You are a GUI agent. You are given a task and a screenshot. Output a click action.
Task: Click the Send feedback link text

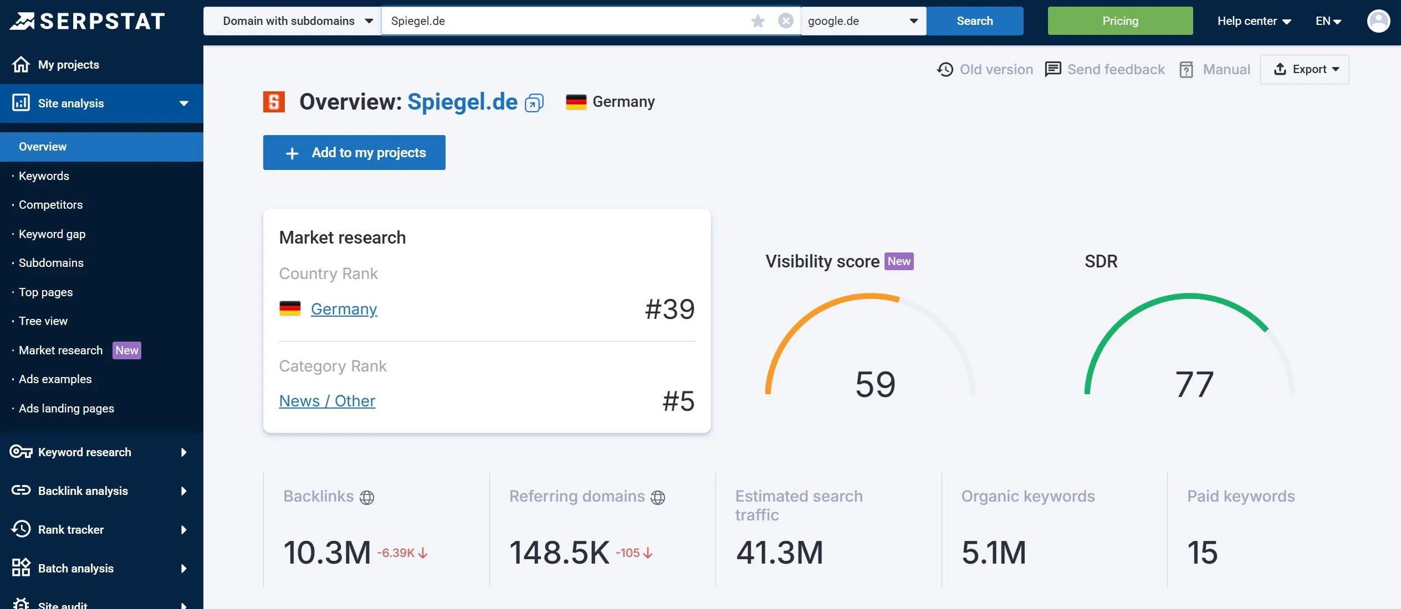1116,69
